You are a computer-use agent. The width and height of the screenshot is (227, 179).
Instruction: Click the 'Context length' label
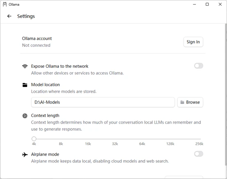click(45, 116)
